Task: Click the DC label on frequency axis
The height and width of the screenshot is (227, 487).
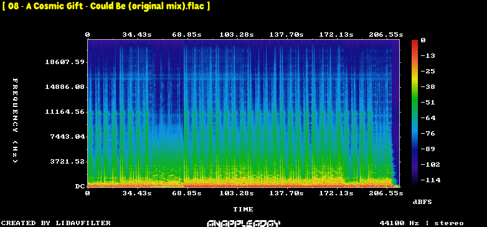Action: pyautogui.click(x=80, y=187)
